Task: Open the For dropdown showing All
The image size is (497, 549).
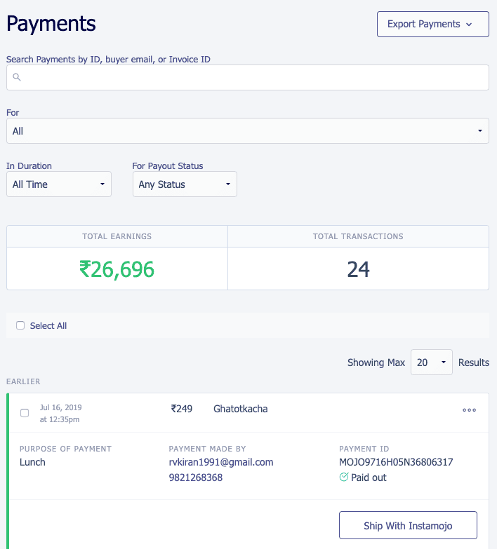Action: tap(248, 130)
